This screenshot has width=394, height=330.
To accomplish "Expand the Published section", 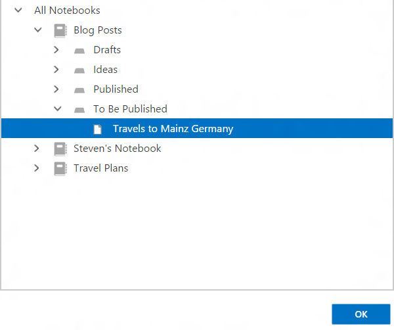I will coord(57,89).
